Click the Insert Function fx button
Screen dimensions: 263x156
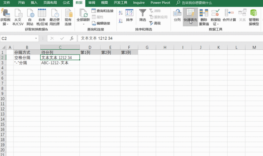click(72, 39)
